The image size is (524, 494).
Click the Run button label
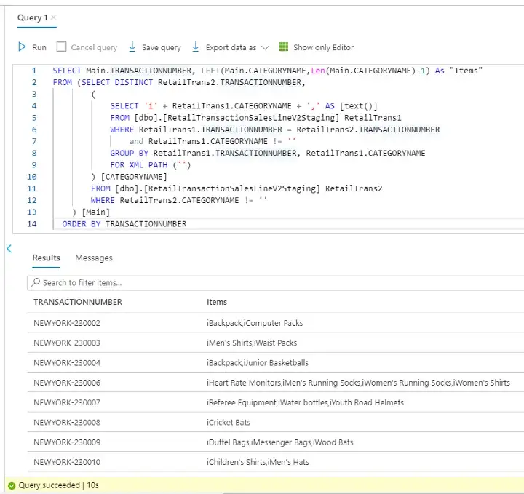click(39, 47)
